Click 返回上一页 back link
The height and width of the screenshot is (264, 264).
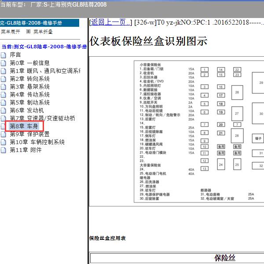click(111, 22)
